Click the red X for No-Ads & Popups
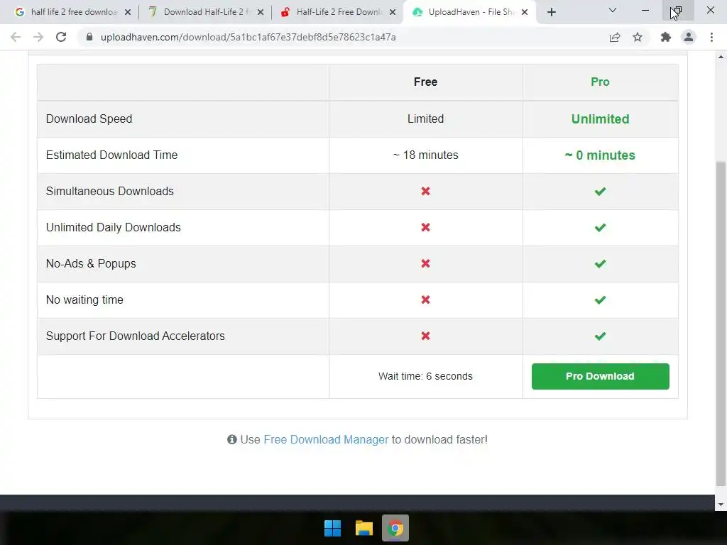Viewport: 727px width, 545px height. [x=426, y=263]
